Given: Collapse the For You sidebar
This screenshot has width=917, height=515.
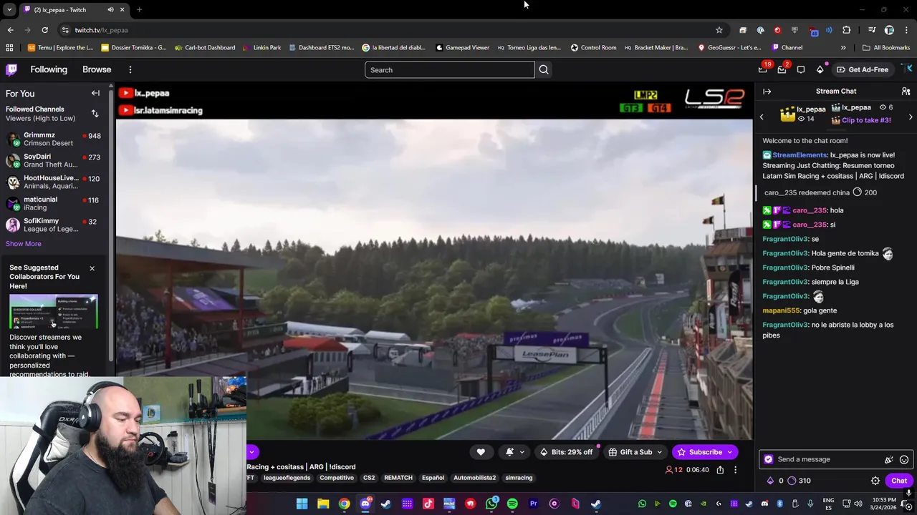Looking at the screenshot, I should pyautogui.click(x=95, y=93).
